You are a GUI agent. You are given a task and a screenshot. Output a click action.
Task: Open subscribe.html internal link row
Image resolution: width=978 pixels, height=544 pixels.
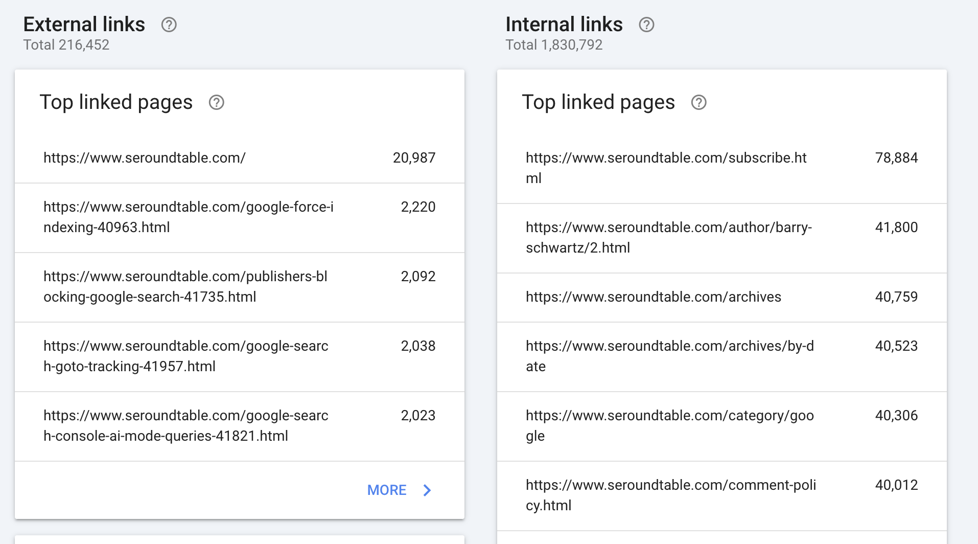click(x=722, y=168)
